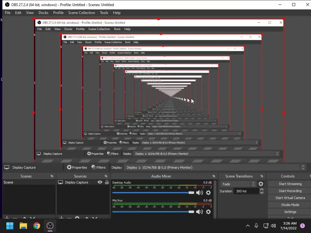The width and height of the screenshot is (311, 233).
Task: Open Mic/Aux settings gear
Action: pyautogui.click(x=208, y=212)
